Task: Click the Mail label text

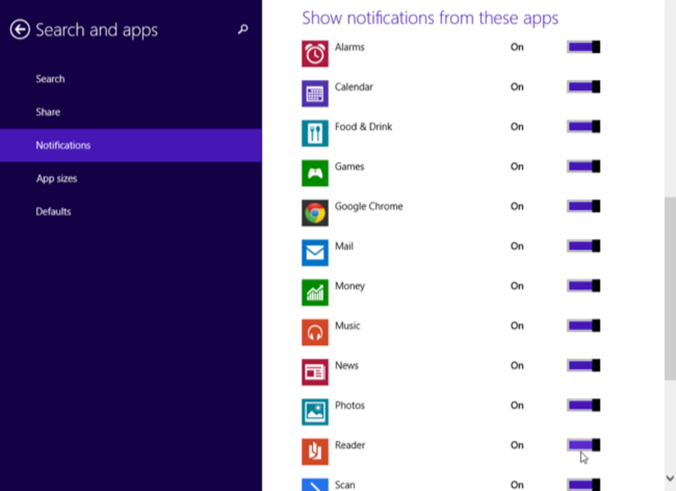Action: 344,246
